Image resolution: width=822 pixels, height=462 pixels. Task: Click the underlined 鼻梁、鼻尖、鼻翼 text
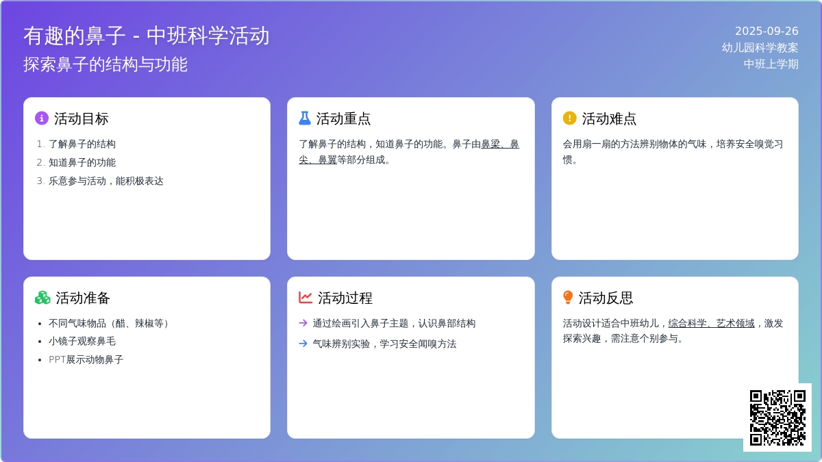click(499, 144)
